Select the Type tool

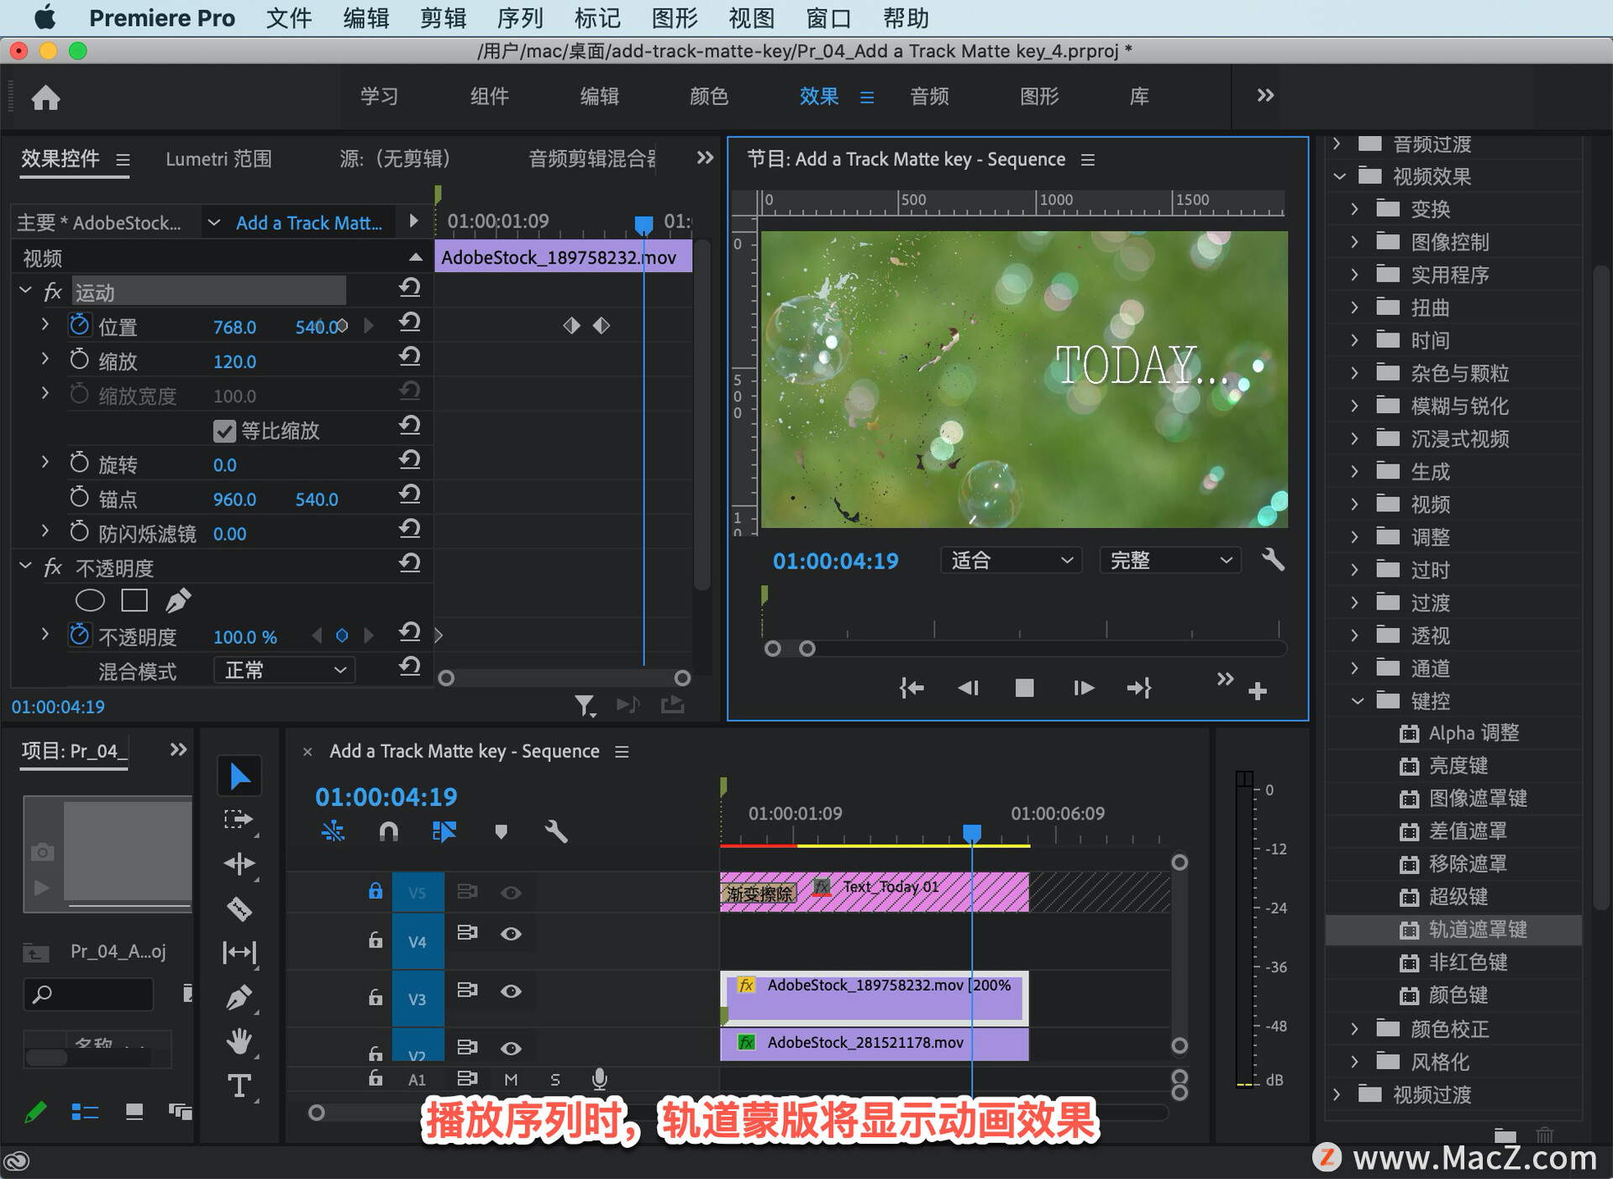239,1086
